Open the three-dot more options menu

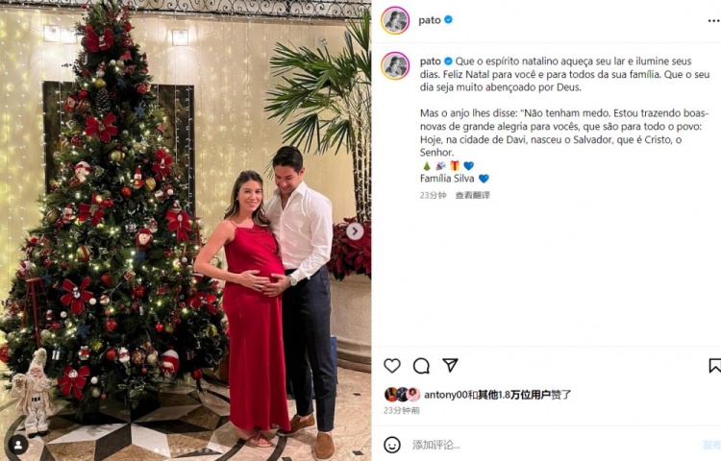pyautogui.click(x=714, y=21)
